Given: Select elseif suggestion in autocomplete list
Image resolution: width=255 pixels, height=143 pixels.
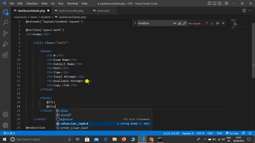Looking at the screenshot, I should pos(104,115).
